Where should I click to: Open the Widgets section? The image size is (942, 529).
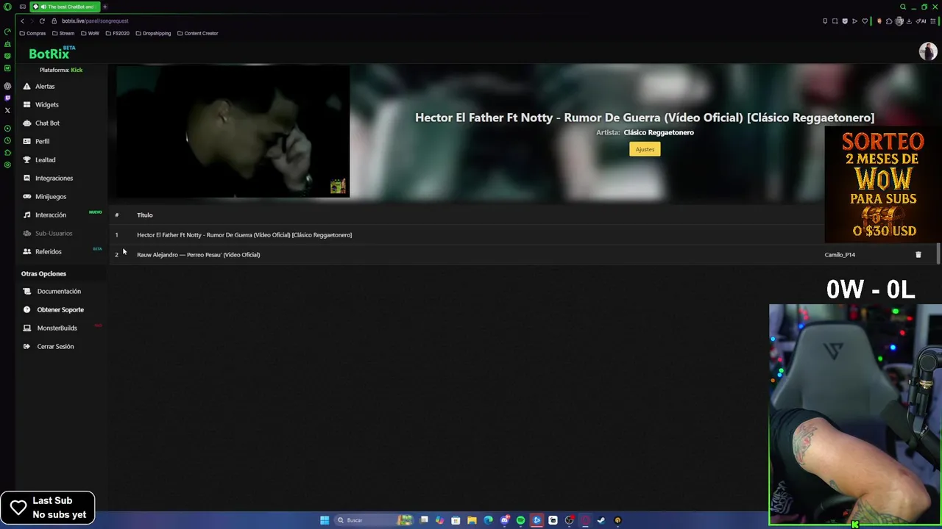pyautogui.click(x=46, y=104)
